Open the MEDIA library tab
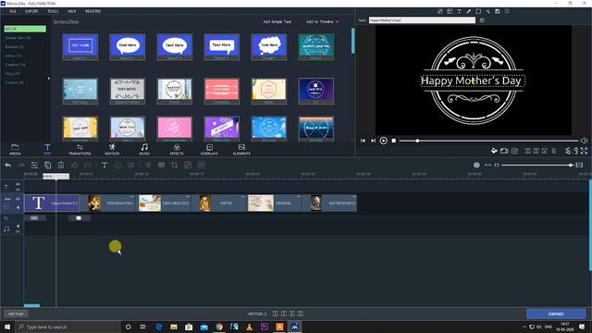592x333 pixels. [15, 150]
